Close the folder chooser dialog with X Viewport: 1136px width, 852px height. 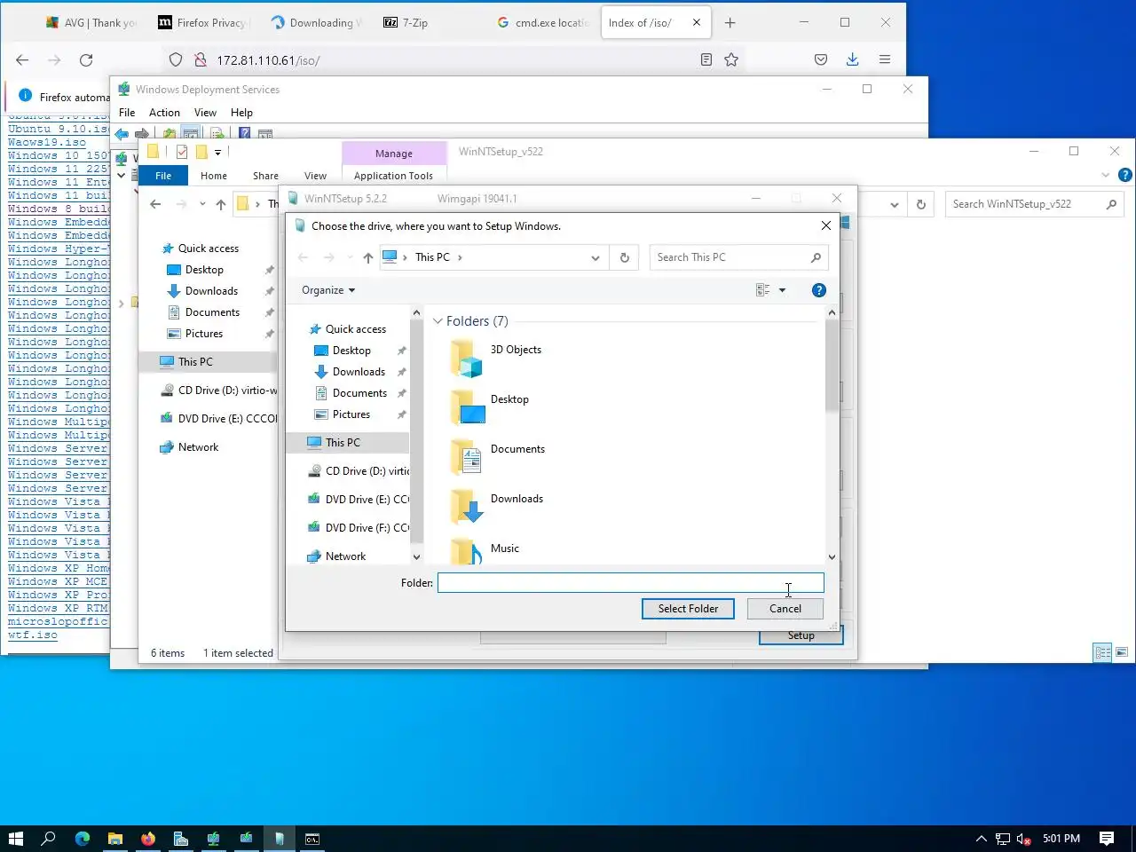[x=826, y=226]
